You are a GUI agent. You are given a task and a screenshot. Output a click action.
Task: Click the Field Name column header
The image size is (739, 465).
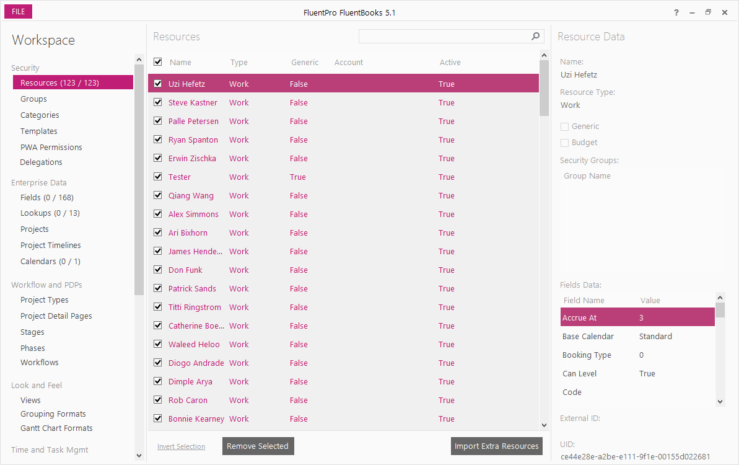coord(584,301)
